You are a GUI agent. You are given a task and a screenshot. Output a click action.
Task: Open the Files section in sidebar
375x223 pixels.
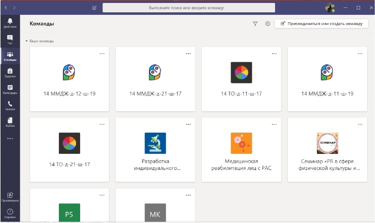tap(10, 122)
